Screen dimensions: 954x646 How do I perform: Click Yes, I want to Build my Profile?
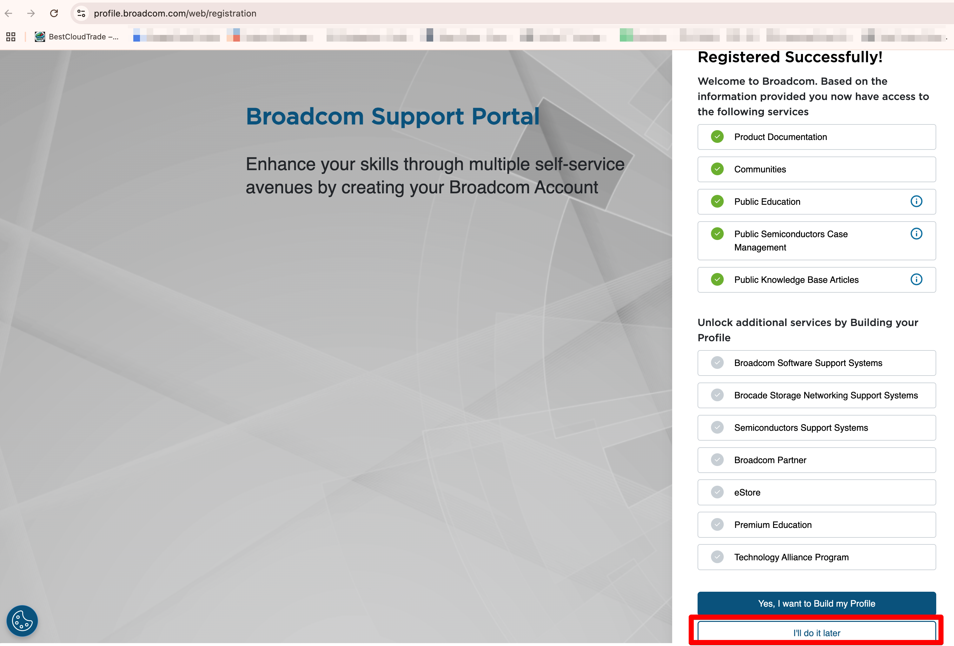point(816,603)
